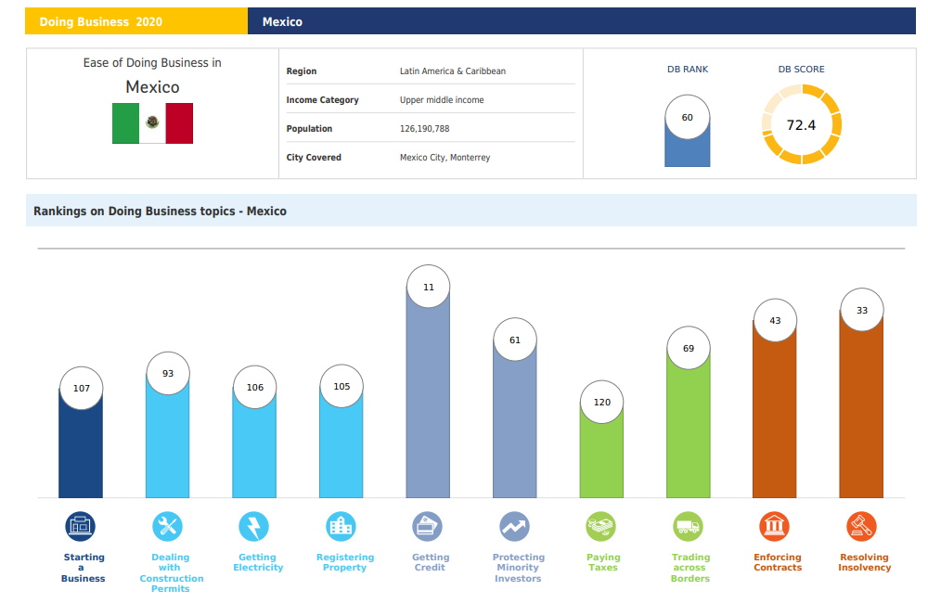Click the rank 93 circle on Construction Permits bar
The image size is (928, 603).
[168, 374]
